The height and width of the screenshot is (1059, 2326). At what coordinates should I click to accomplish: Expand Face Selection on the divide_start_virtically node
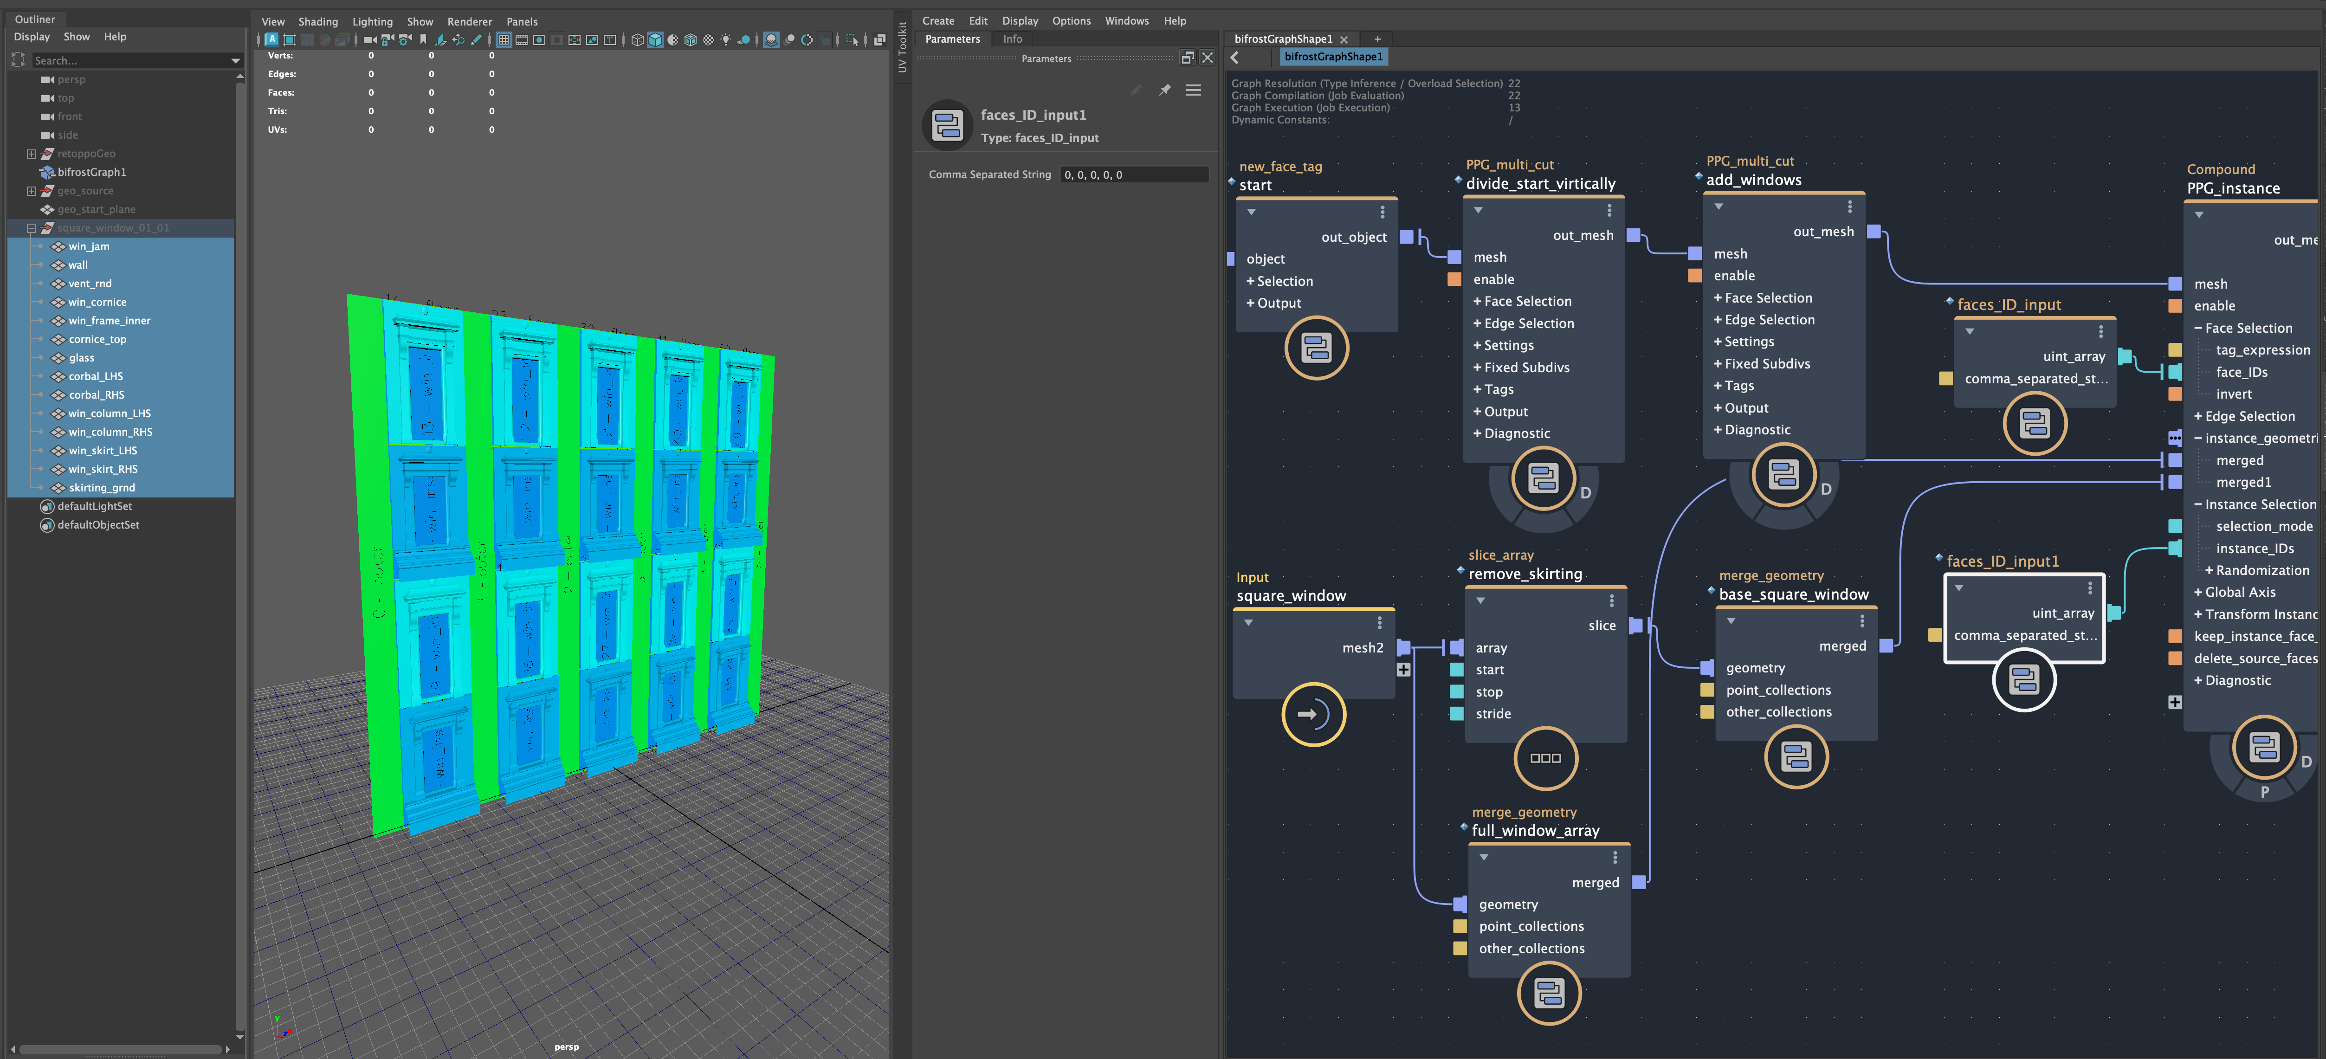click(x=1478, y=301)
